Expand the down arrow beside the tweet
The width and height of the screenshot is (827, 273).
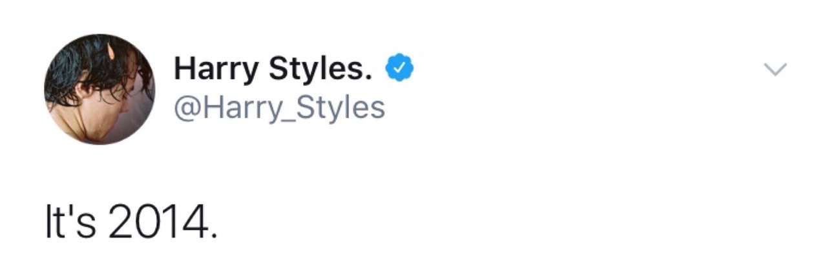[x=775, y=69]
